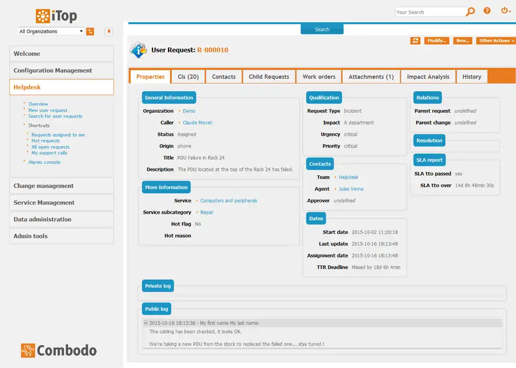This screenshot has height=368, width=516.
Task: Open the Claude Monet caller link
Action: pyautogui.click(x=197, y=122)
